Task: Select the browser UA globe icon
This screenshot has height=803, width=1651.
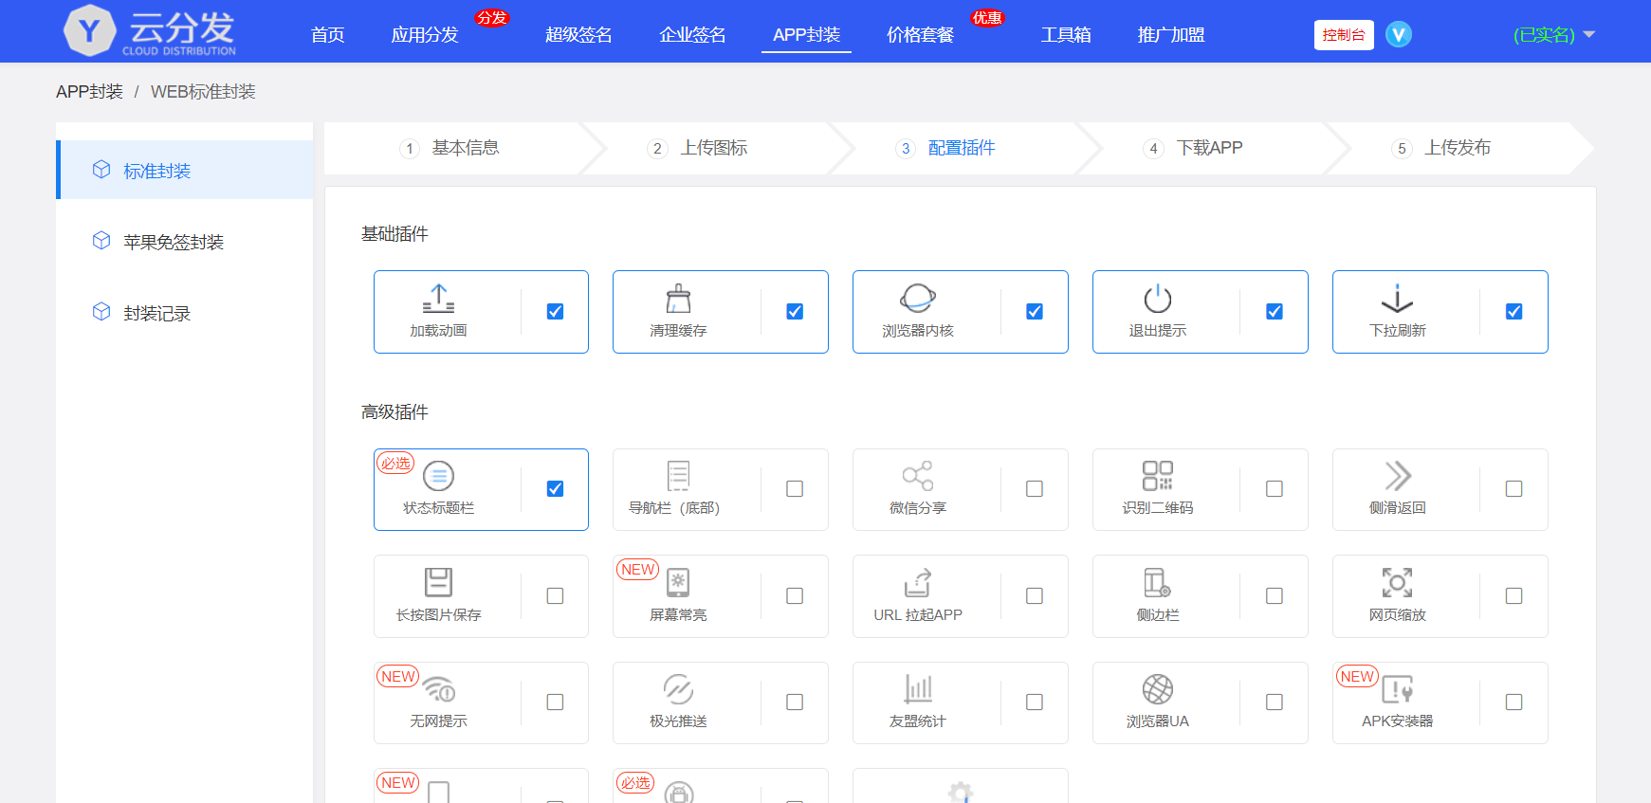Action: pyautogui.click(x=1157, y=689)
